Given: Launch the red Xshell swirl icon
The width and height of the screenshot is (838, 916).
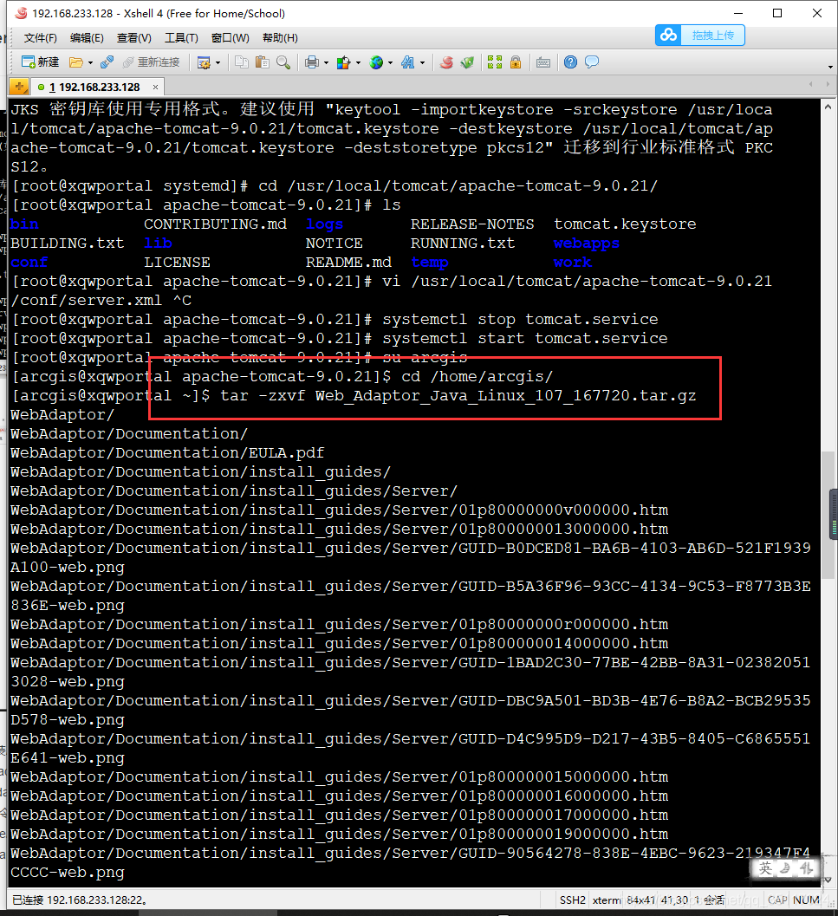Looking at the screenshot, I should pos(446,62).
